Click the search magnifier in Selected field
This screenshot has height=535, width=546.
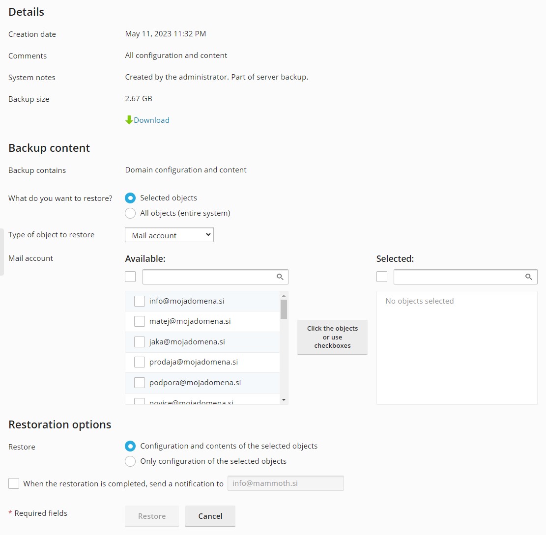pos(529,277)
